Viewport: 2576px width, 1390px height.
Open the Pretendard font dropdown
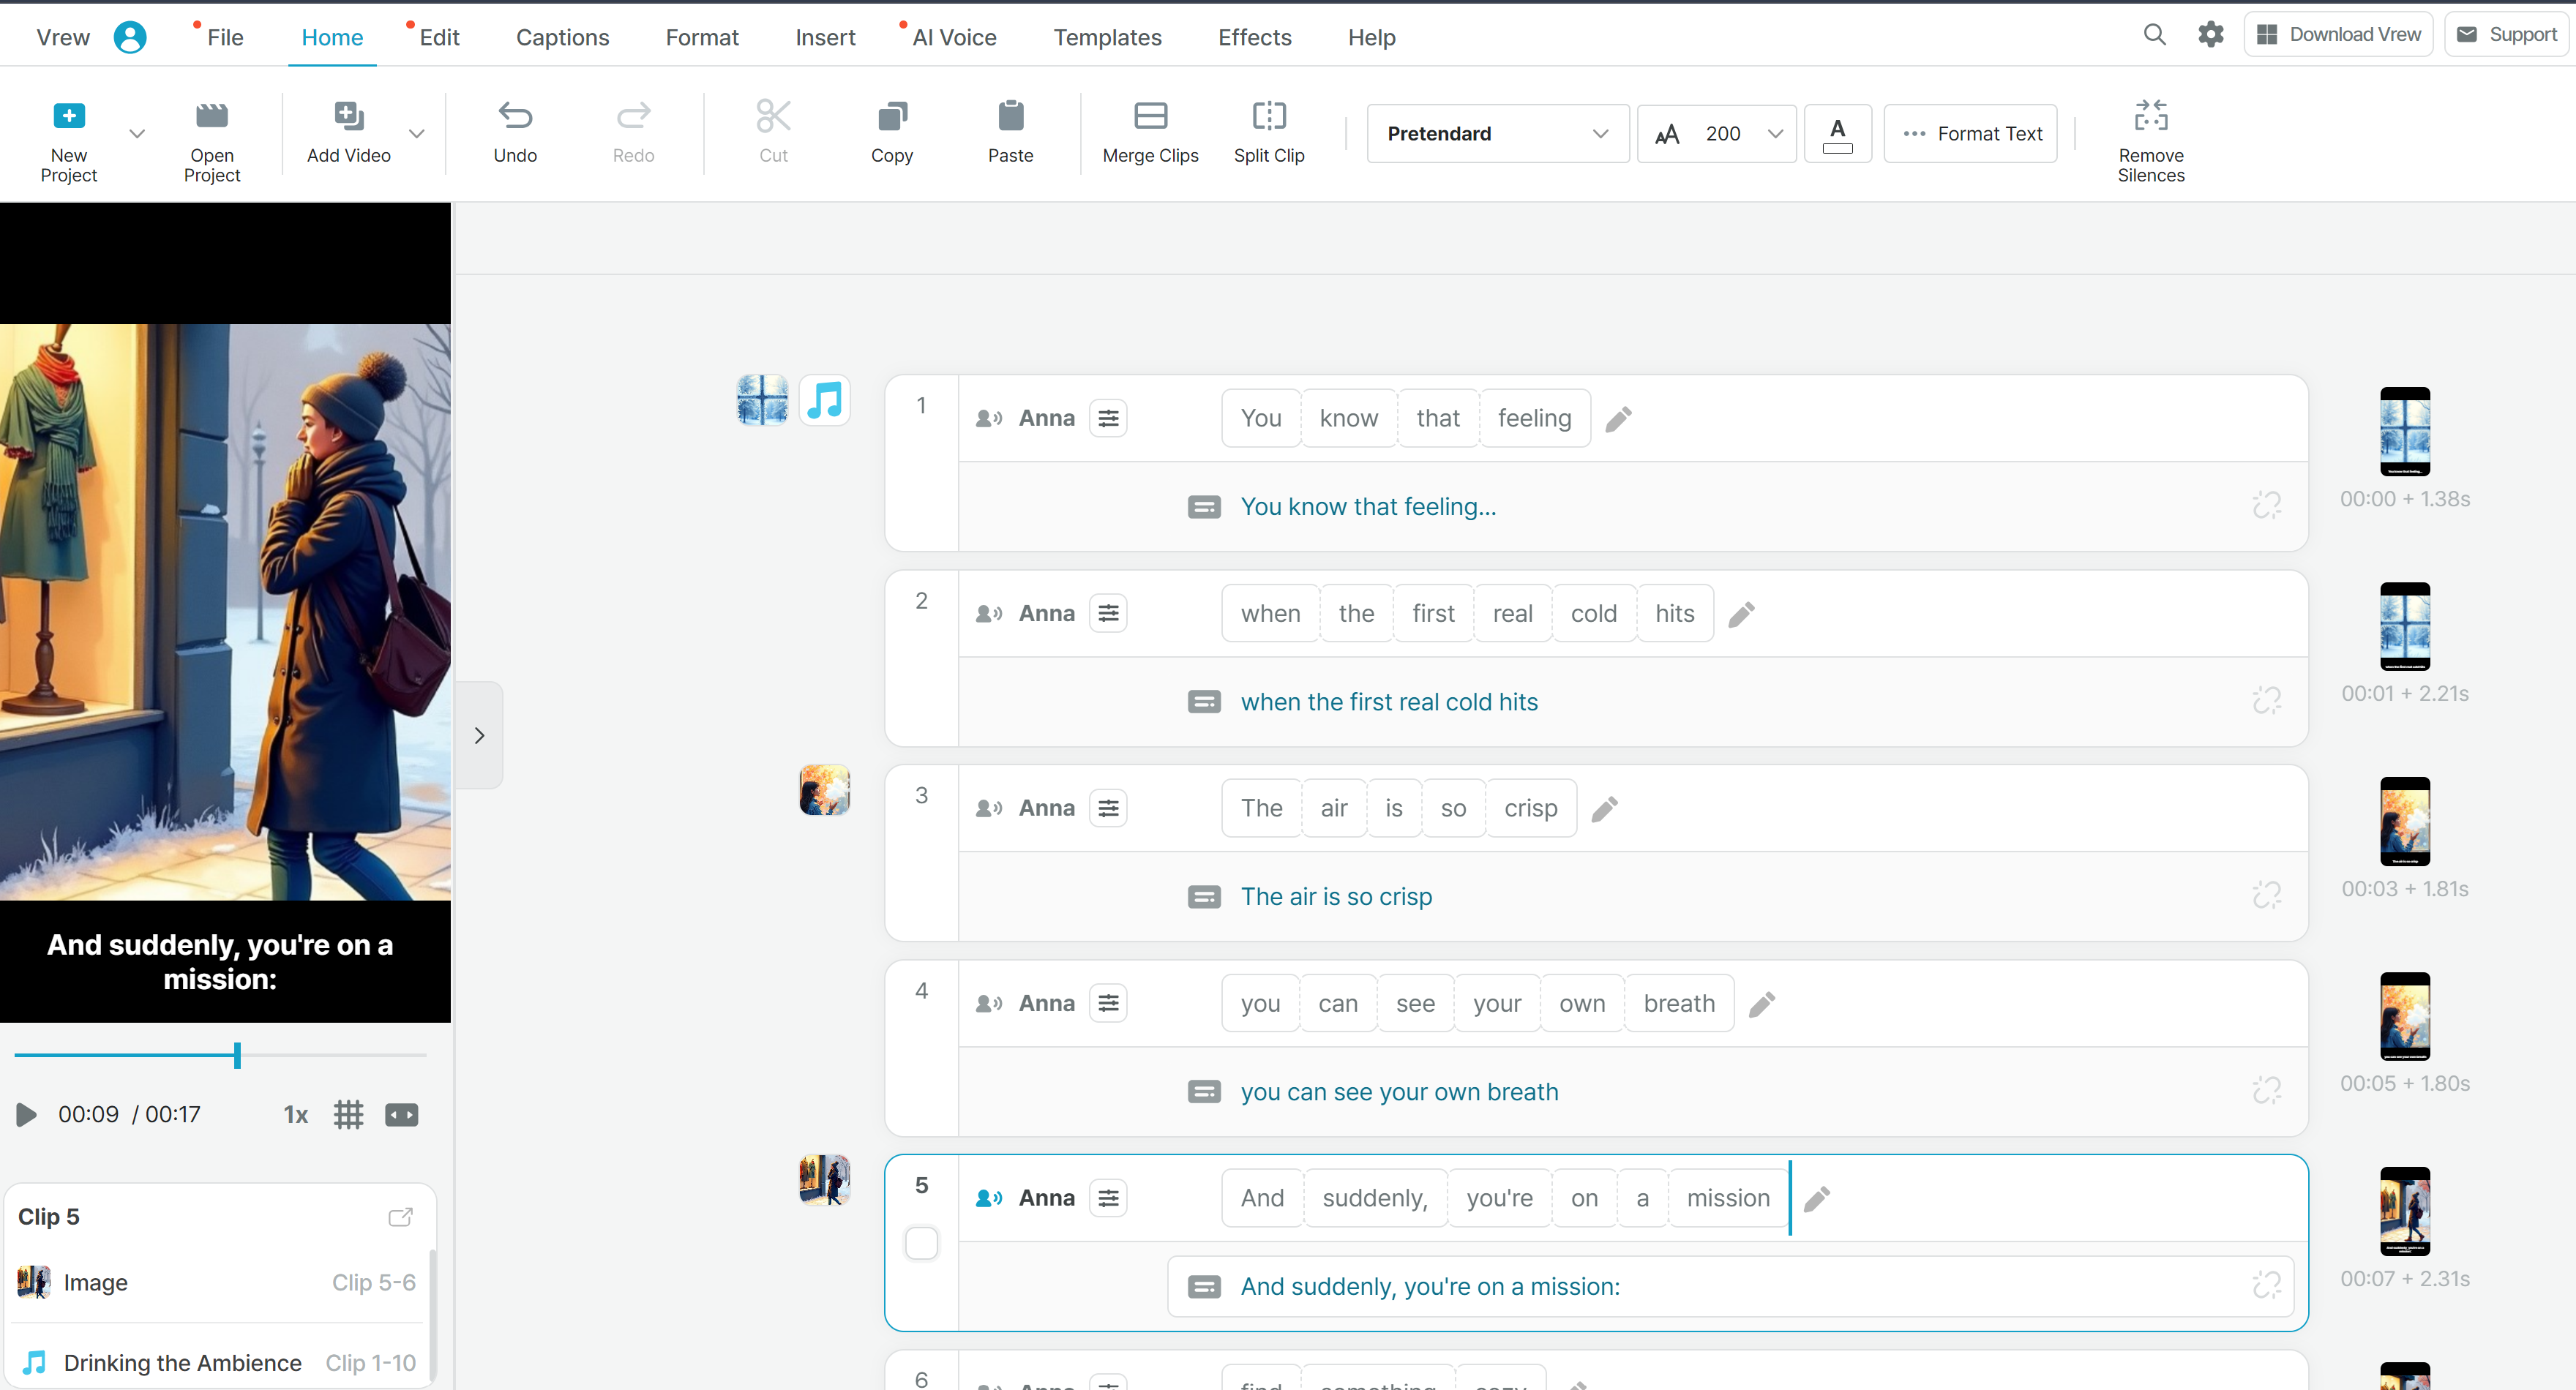tap(1497, 134)
